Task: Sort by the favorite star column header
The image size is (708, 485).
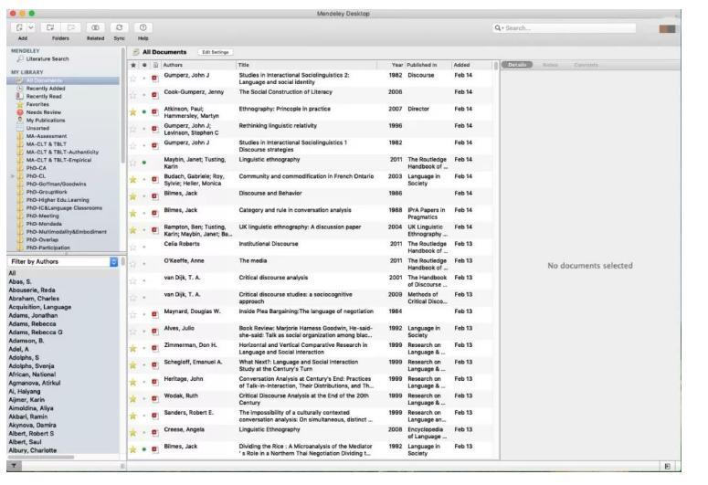Action: (x=132, y=65)
